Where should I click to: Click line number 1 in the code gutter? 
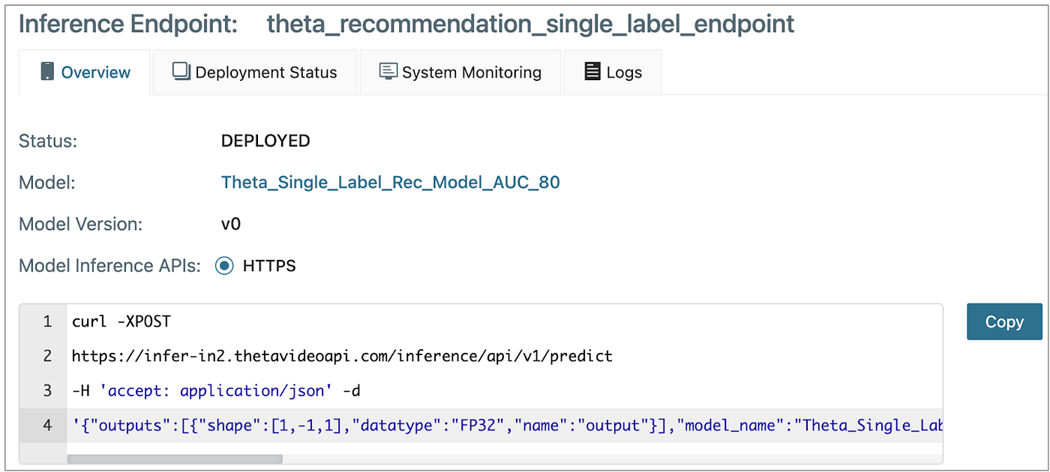[47, 321]
